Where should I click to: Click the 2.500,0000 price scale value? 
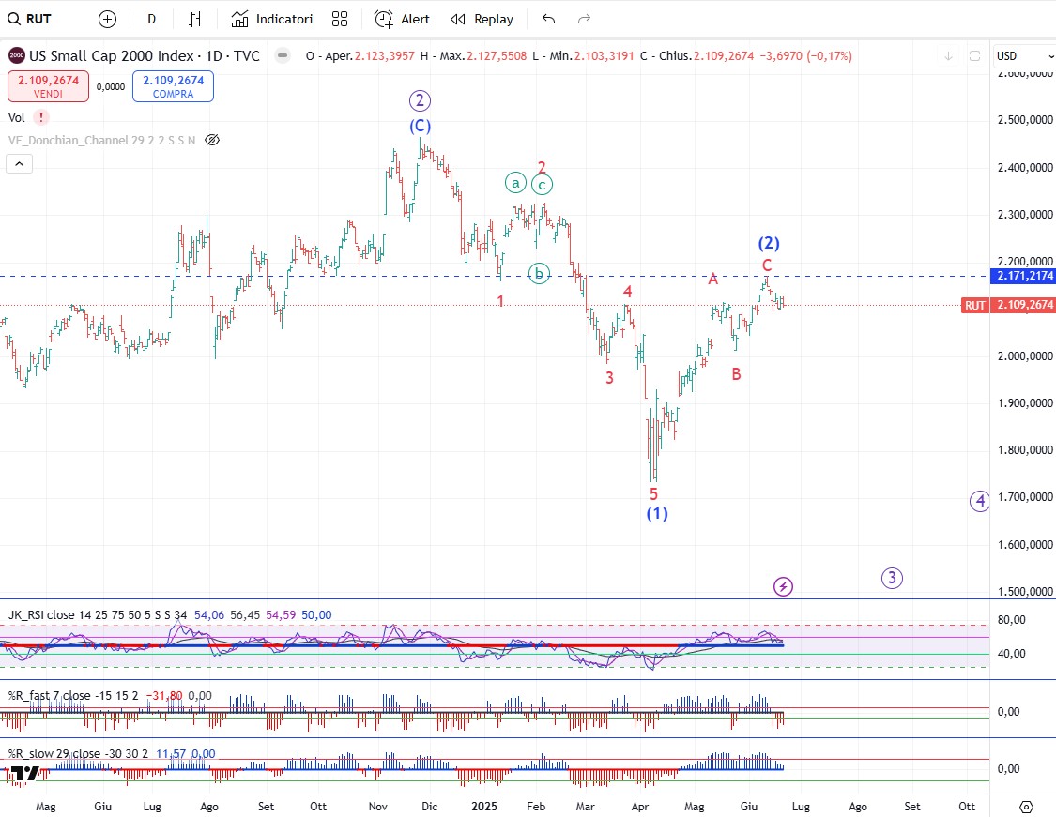point(1025,120)
